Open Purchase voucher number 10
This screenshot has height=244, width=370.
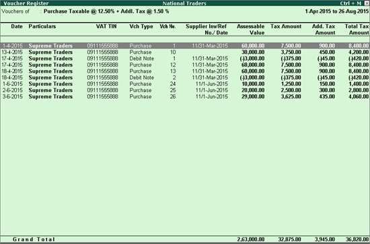tap(185, 52)
